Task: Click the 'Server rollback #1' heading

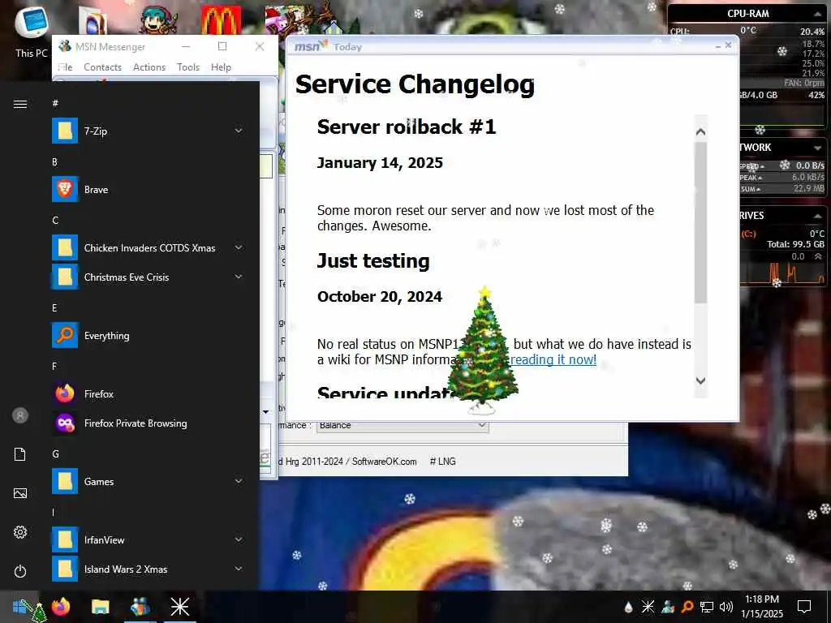Action: pyautogui.click(x=407, y=127)
